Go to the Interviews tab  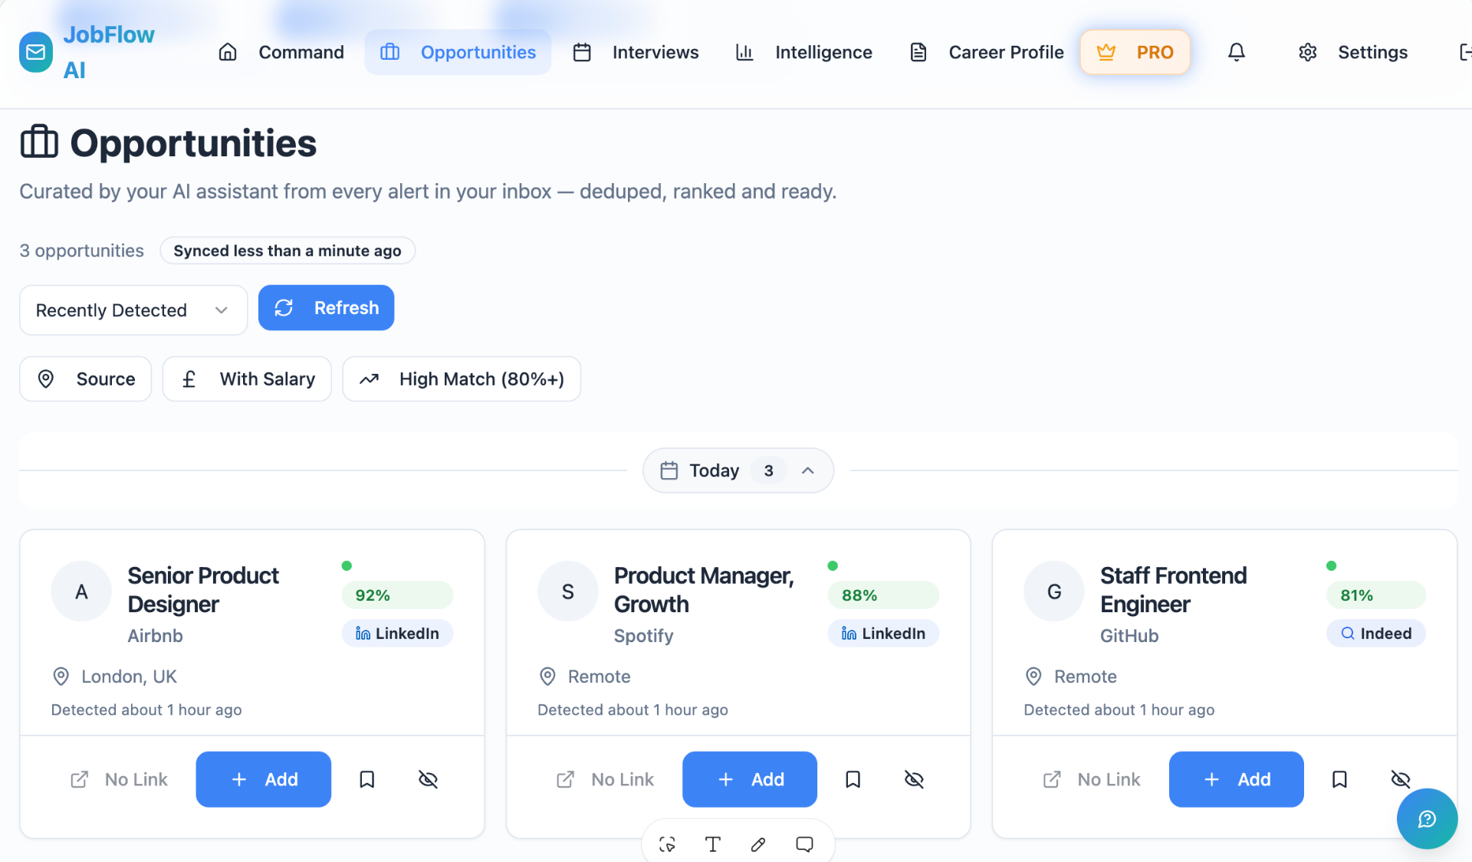point(636,52)
